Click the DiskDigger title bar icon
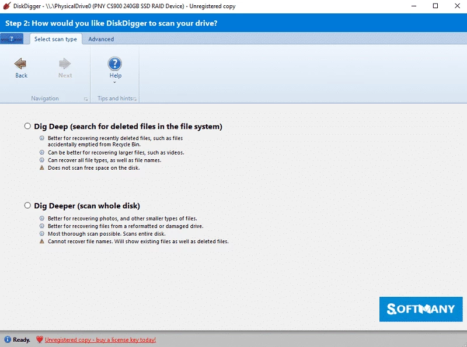Screen dimensions: 467x347 click(6, 6)
